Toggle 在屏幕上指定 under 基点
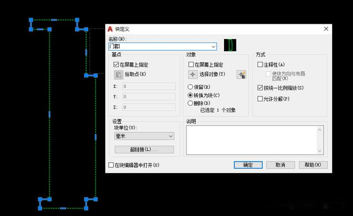The image size is (353, 216). (116, 64)
